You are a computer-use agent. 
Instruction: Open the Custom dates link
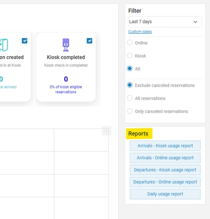pos(140,32)
